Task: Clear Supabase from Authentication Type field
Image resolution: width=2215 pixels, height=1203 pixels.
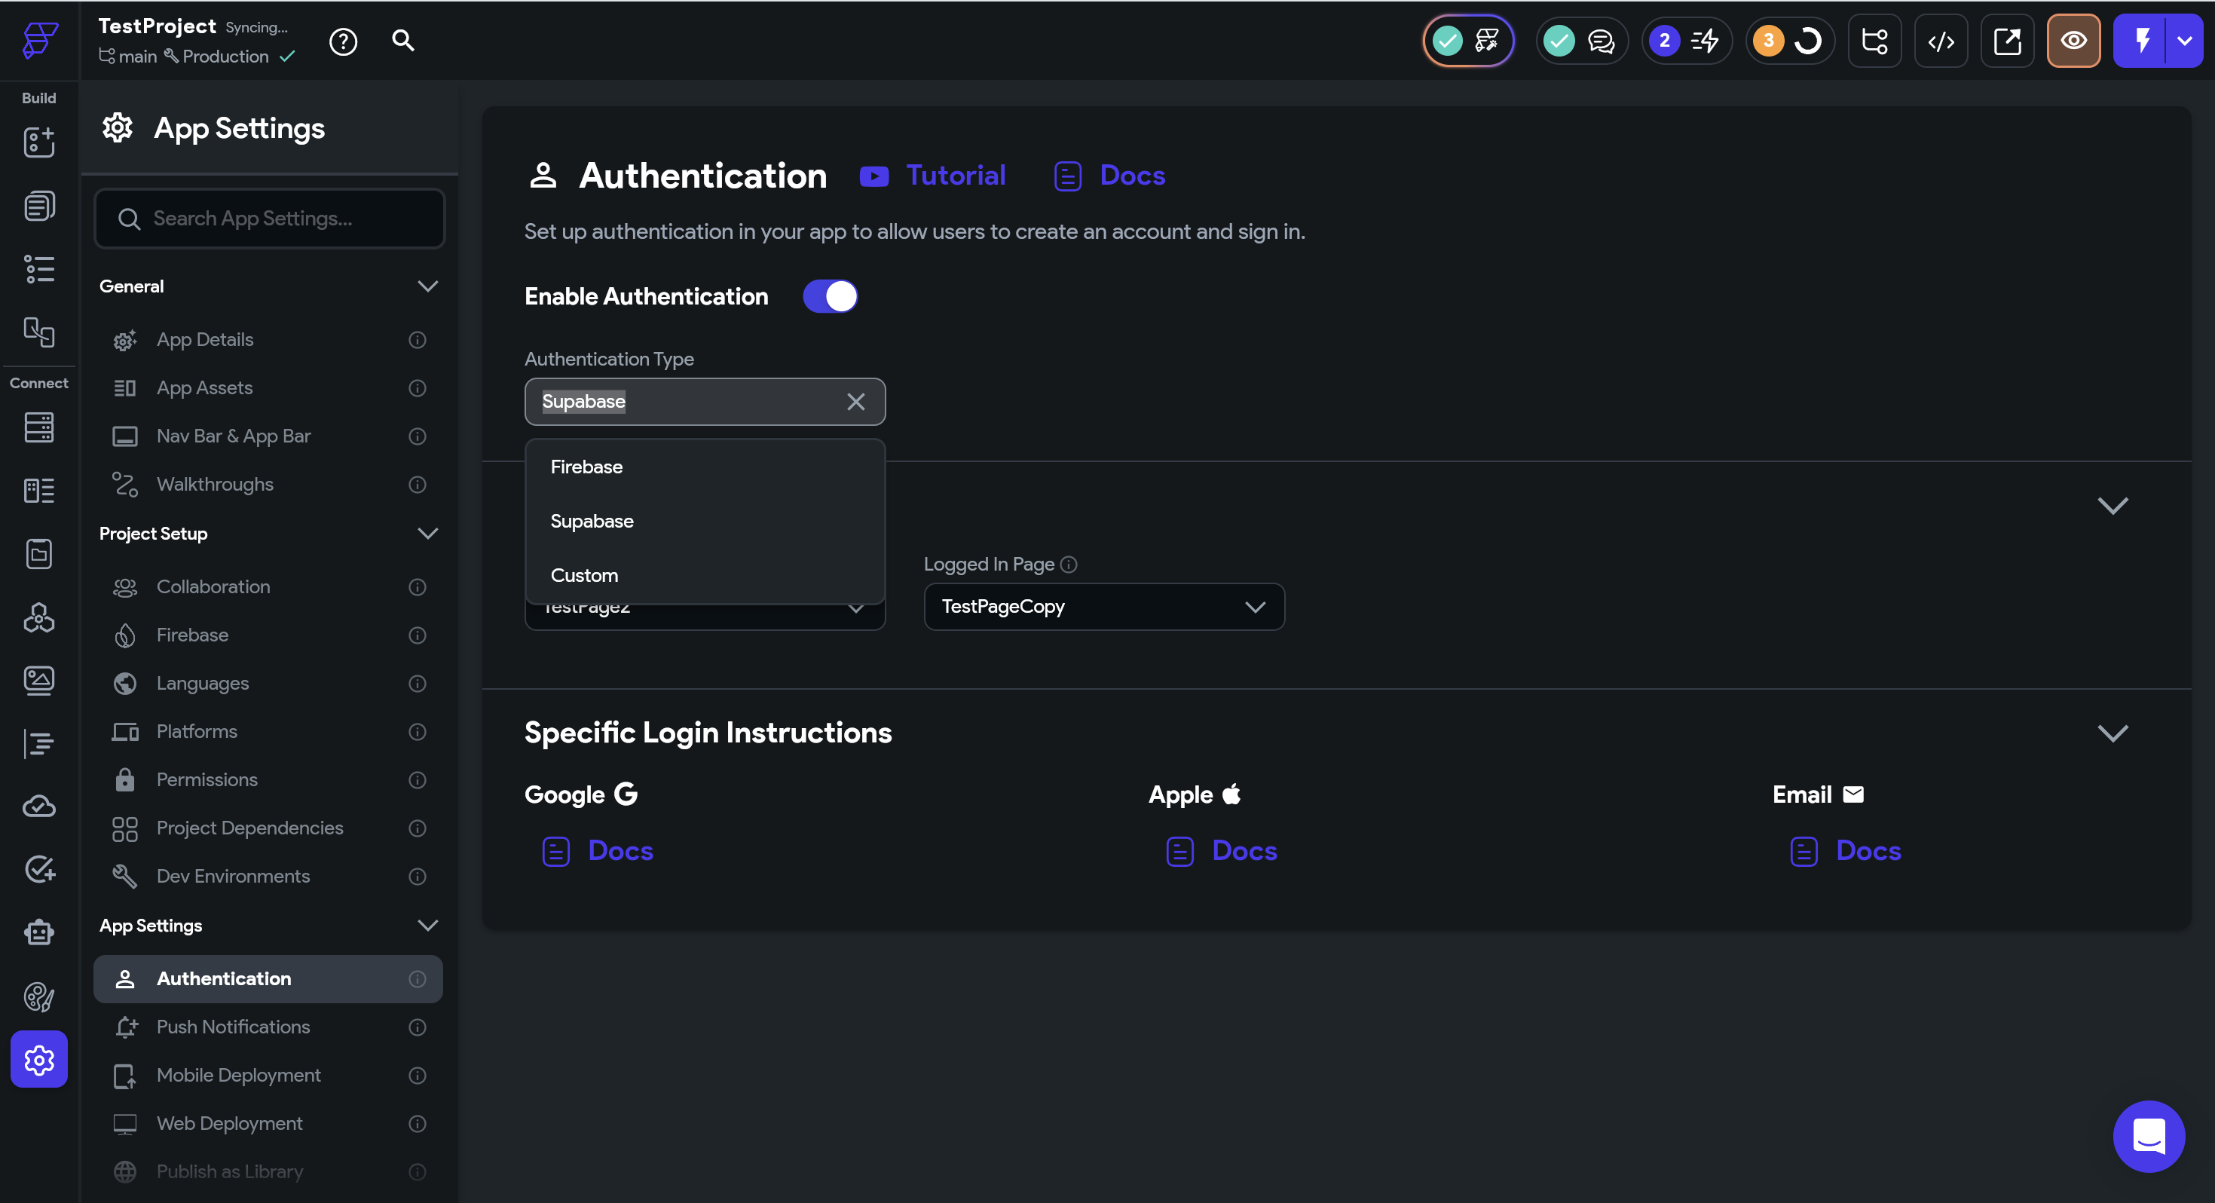Action: [855, 402]
